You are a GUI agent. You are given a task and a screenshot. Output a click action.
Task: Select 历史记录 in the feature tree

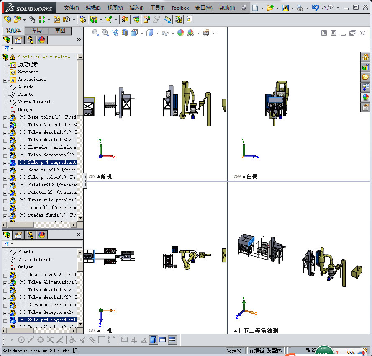click(28, 64)
